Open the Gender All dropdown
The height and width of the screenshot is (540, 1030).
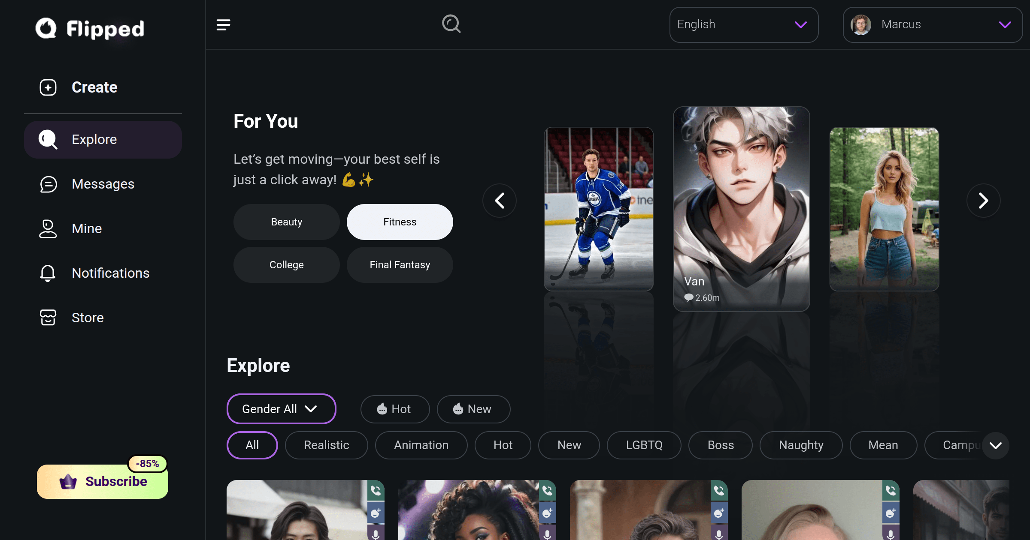pyautogui.click(x=281, y=409)
